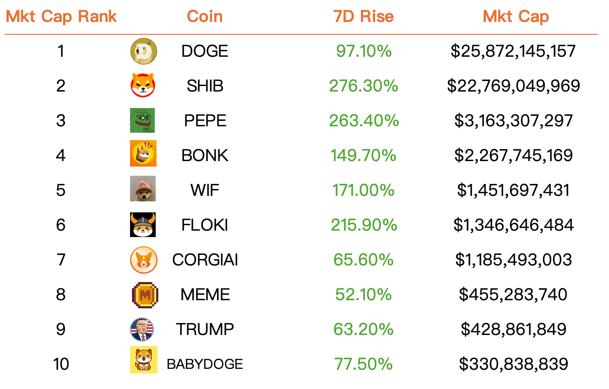This screenshot has height=389, width=609.
Task: Click the Coin column header
Action: [205, 17]
